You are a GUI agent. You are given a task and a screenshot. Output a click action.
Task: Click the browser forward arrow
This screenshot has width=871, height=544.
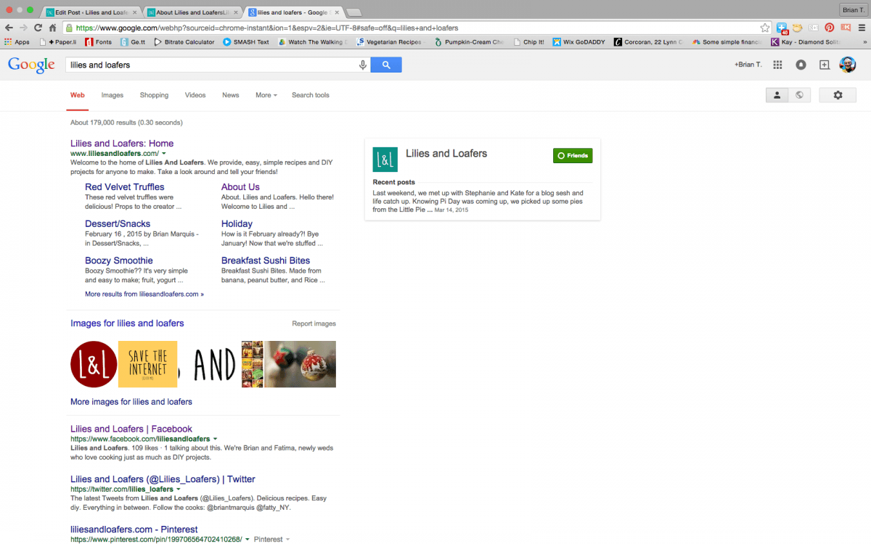(24, 28)
